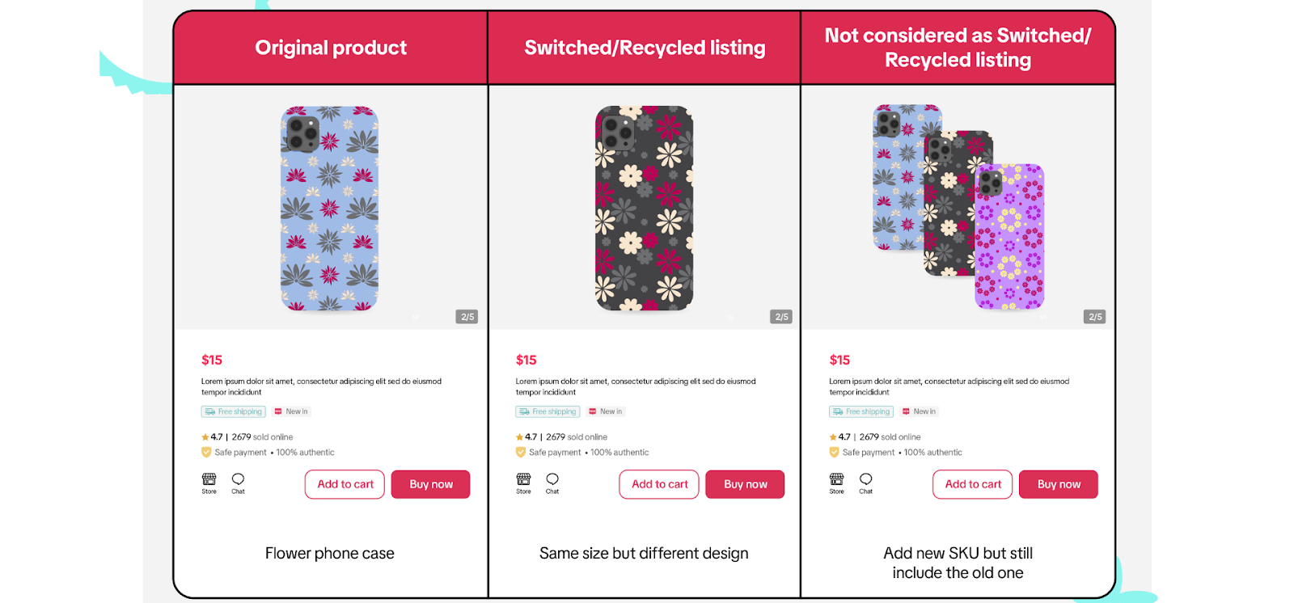Click the New in badge under Switched/Recycled listing

pos(605,411)
